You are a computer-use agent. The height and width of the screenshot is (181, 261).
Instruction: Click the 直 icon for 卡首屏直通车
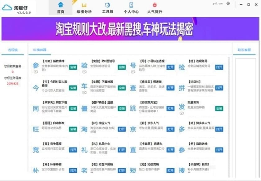click(133, 150)
